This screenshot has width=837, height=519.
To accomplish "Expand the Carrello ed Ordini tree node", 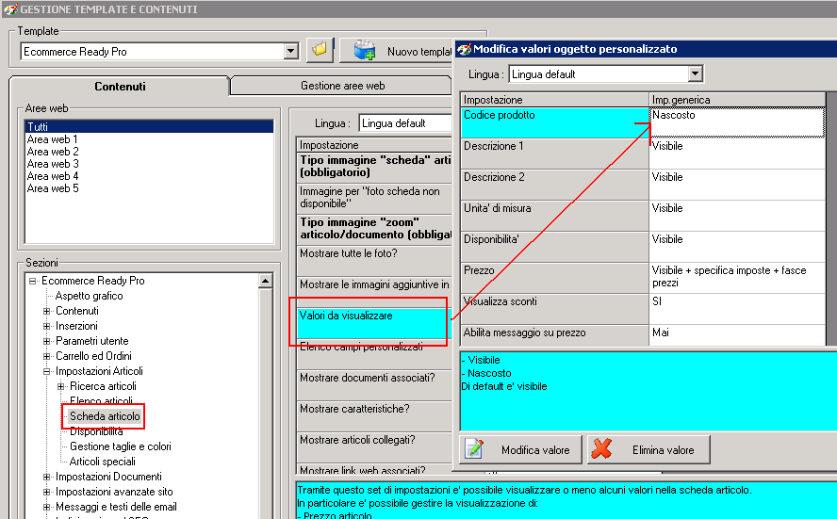I will pos(46,356).
